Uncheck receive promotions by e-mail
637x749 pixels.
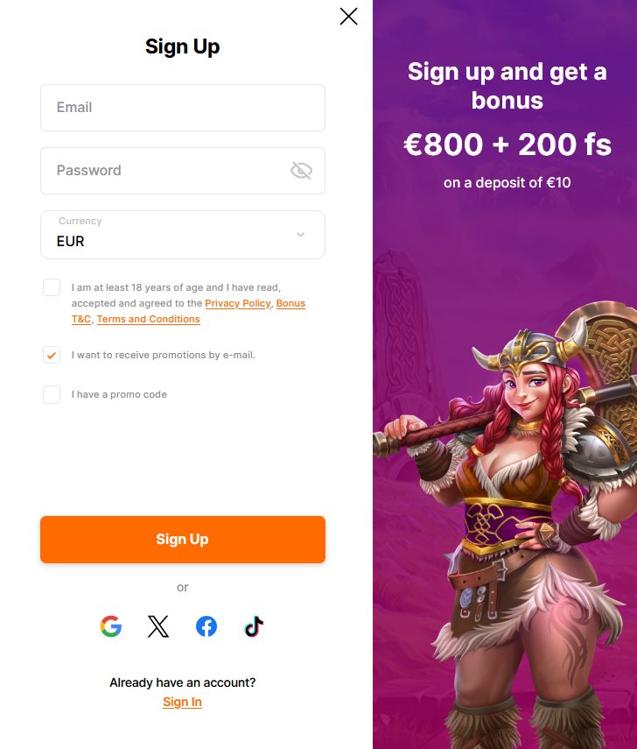(52, 355)
